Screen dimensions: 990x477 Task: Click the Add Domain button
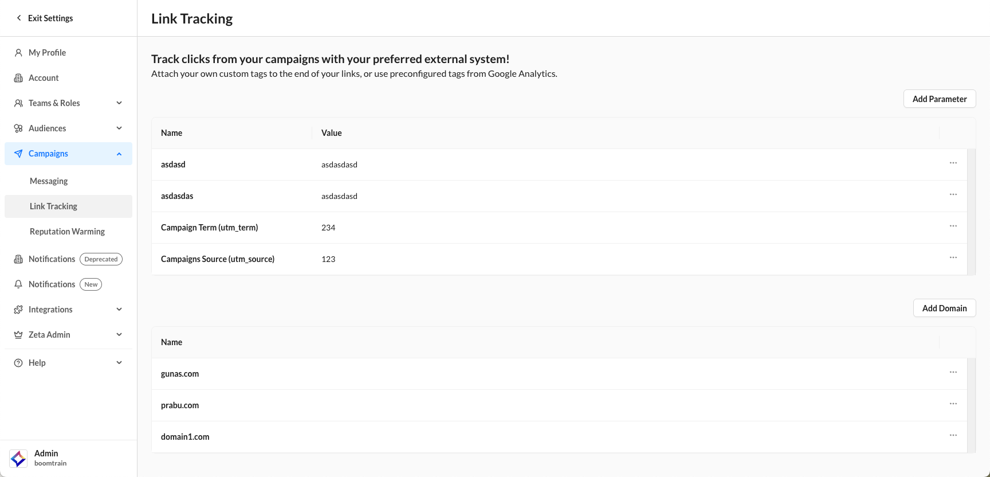(944, 308)
